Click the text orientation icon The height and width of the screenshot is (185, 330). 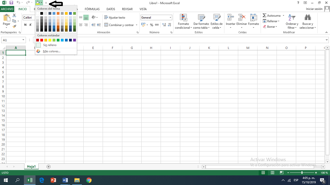point(94,17)
